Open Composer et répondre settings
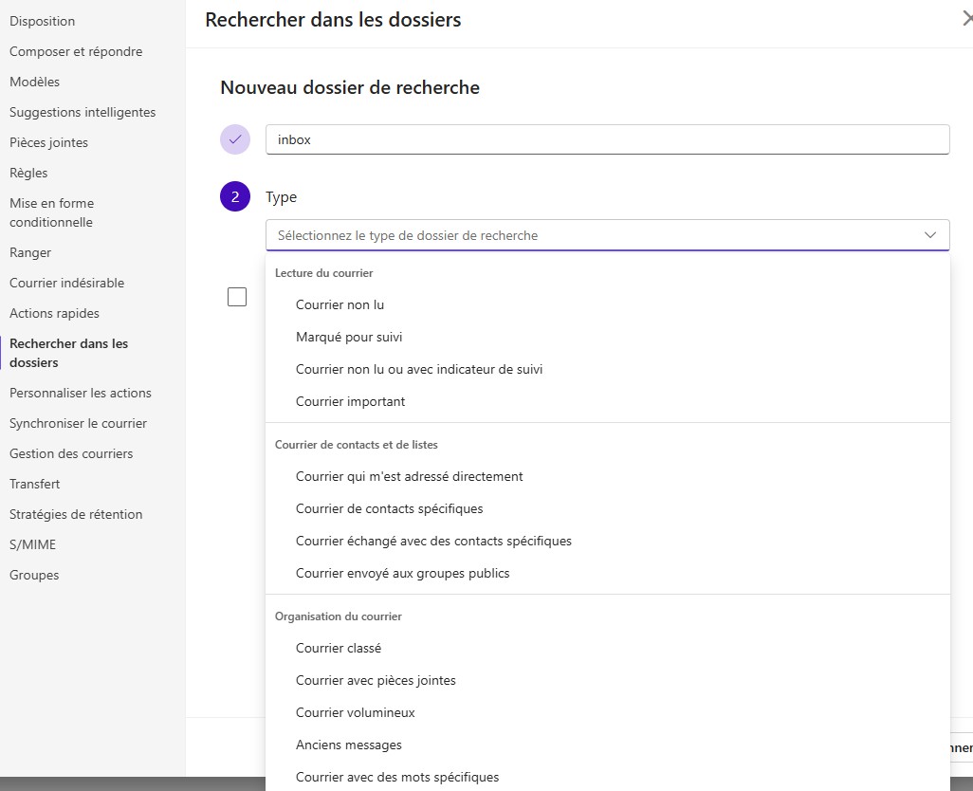This screenshot has width=973, height=791. point(76,51)
